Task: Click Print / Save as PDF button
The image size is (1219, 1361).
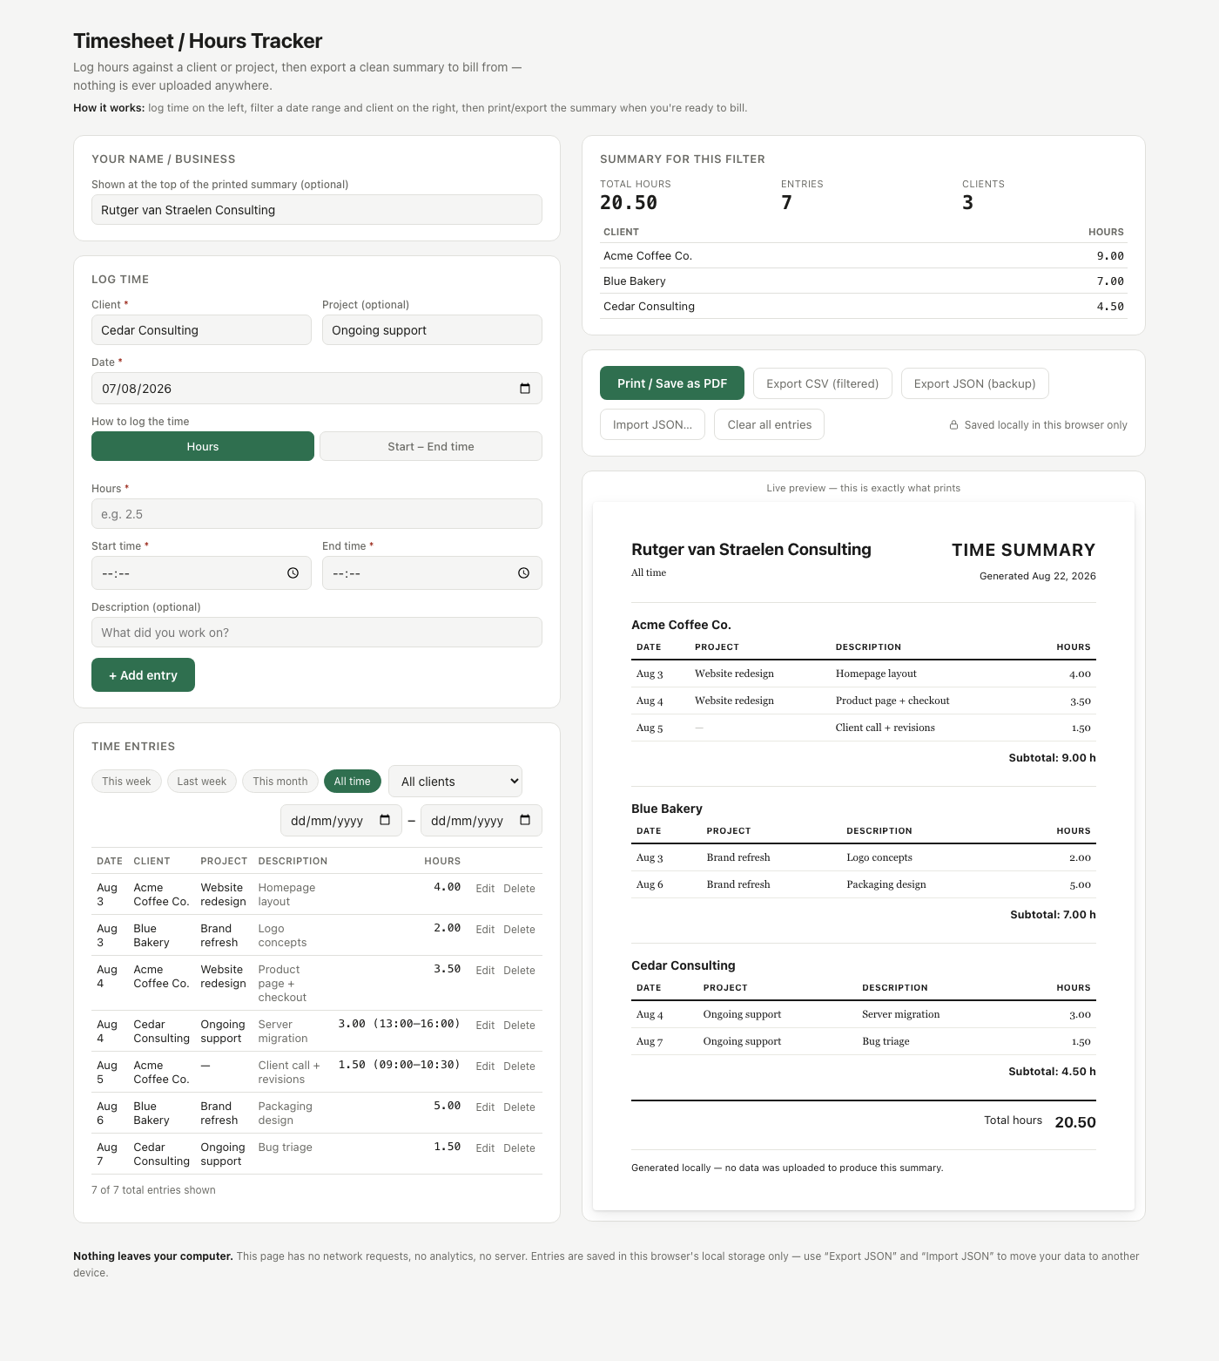Action: [672, 383]
